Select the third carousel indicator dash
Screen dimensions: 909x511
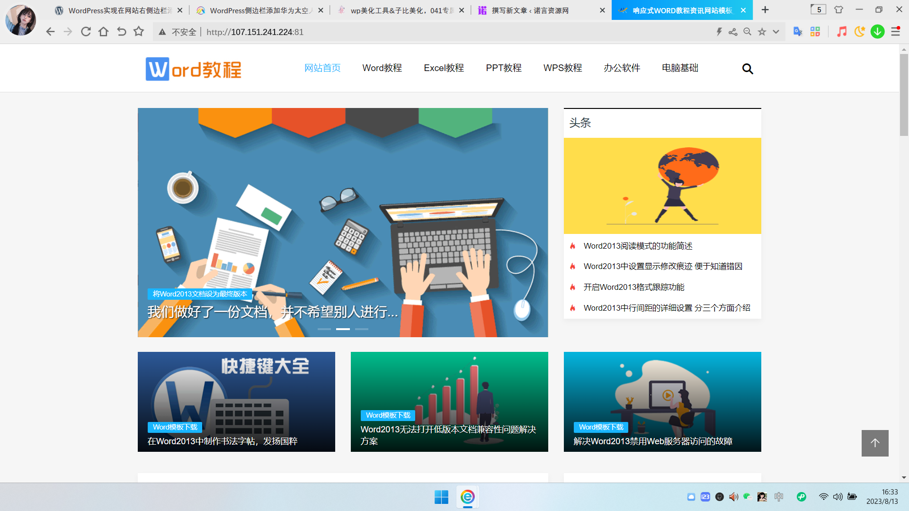(362, 329)
